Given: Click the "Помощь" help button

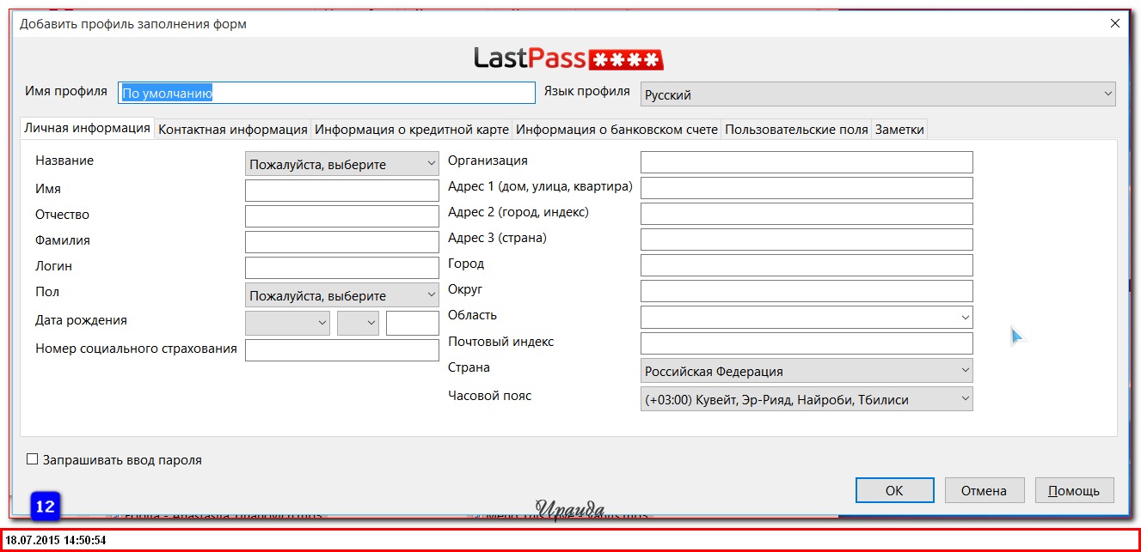Looking at the screenshot, I should 1074,490.
